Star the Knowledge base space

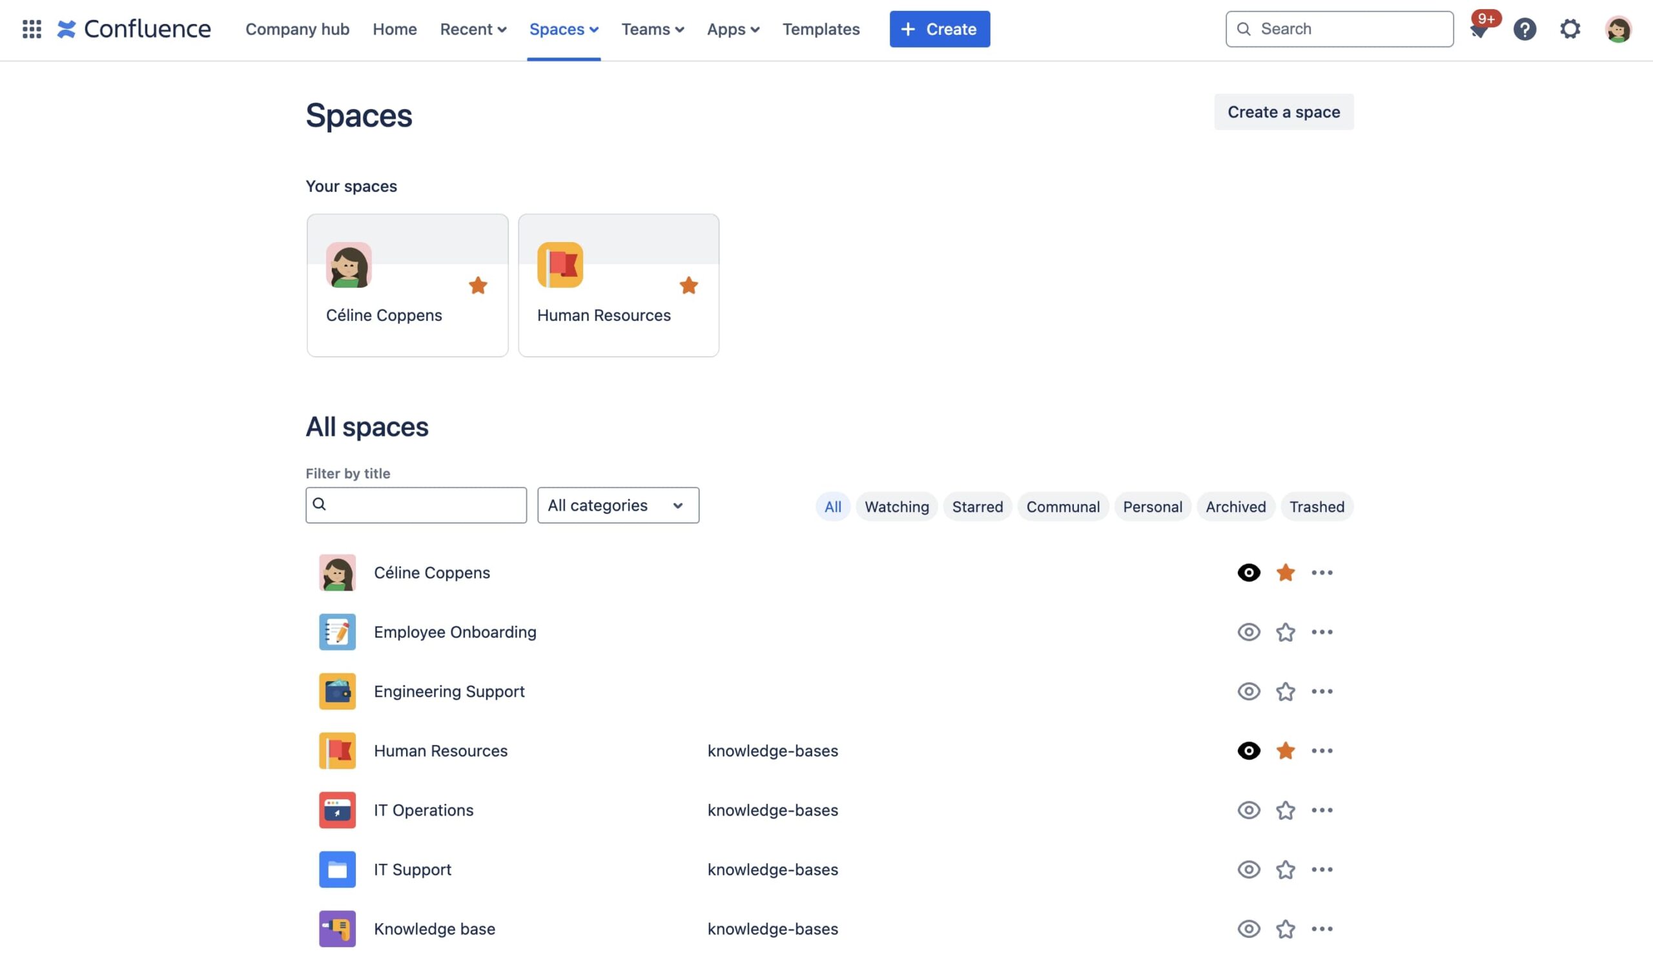(1286, 928)
